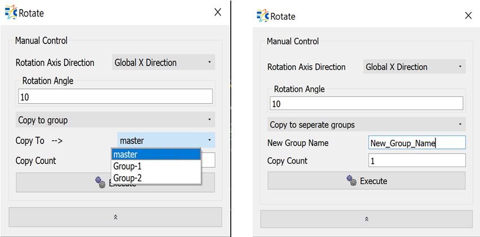
Task: Click the Rotation Angle field in right dialog
Action: click(366, 104)
